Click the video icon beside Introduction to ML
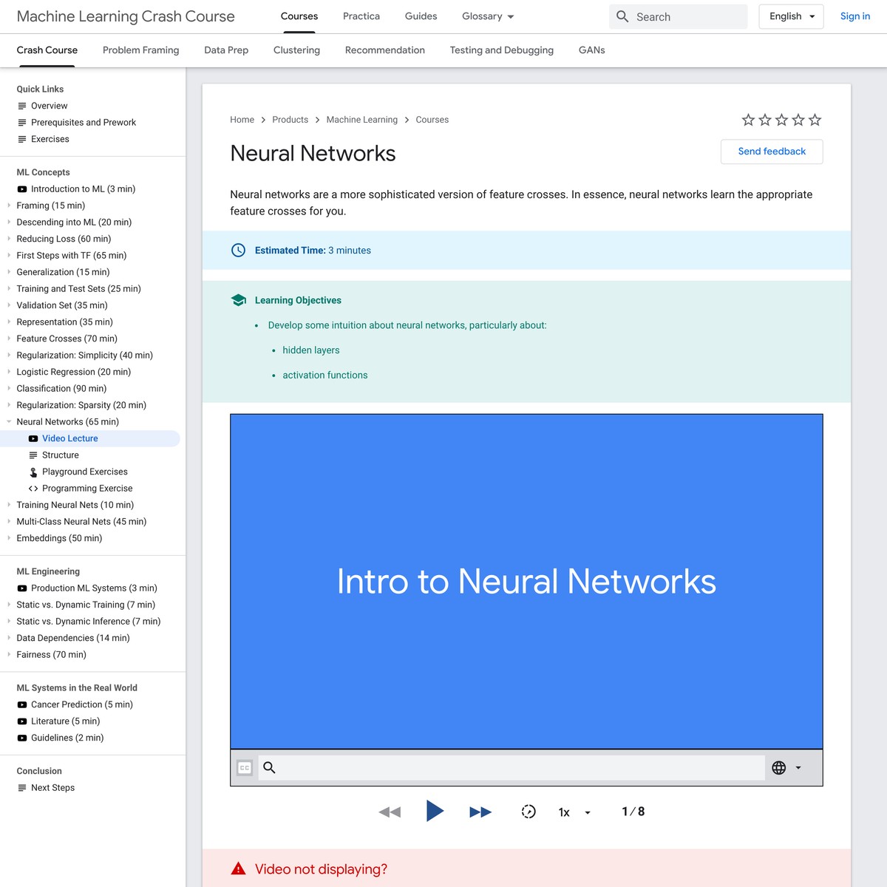887x887 pixels. 21,188
